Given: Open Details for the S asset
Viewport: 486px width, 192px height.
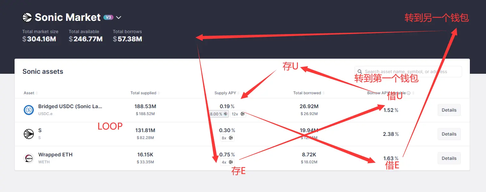Looking at the screenshot, I should pyautogui.click(x=449, y=134).
